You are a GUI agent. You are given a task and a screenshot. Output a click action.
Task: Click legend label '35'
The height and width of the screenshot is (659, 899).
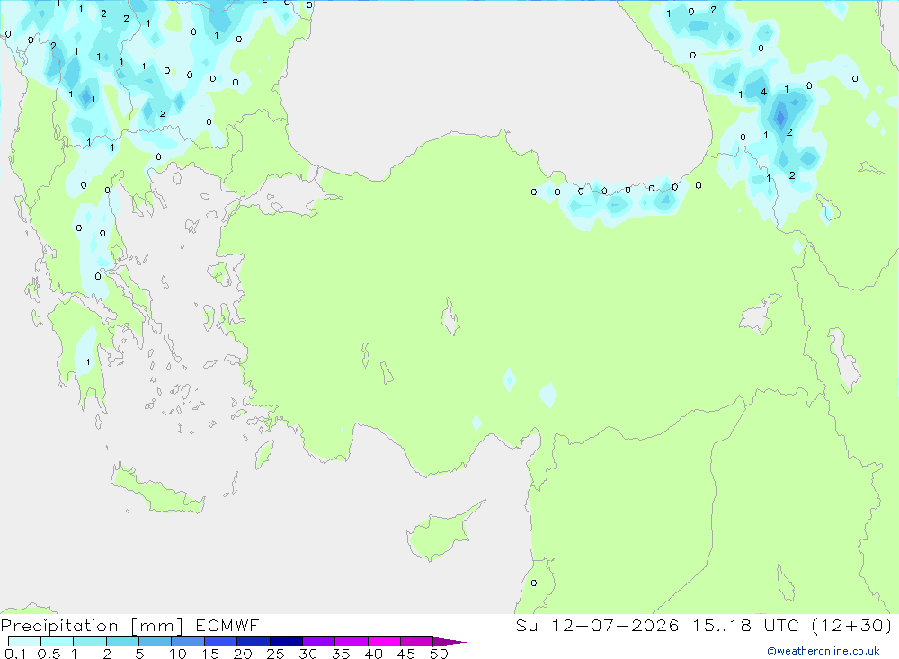coord(341,654)
